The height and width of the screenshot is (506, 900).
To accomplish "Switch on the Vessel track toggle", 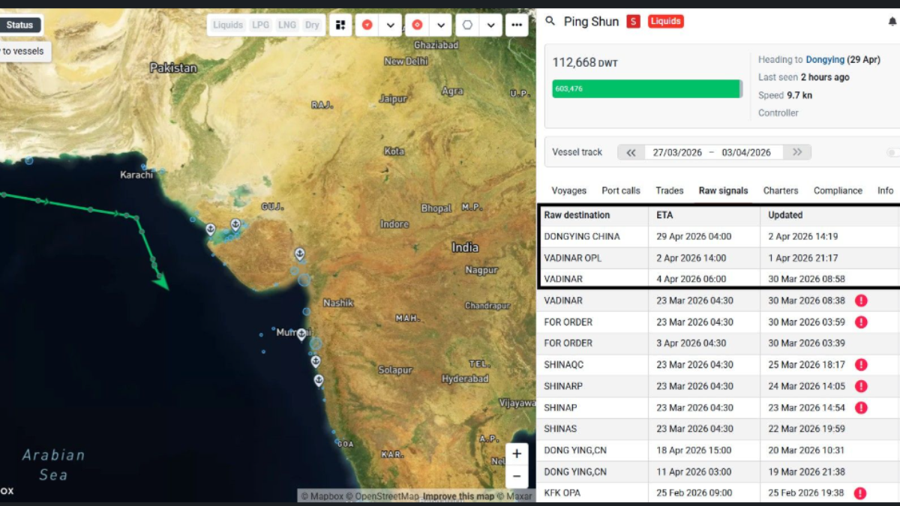I will (x=892, y=152).
